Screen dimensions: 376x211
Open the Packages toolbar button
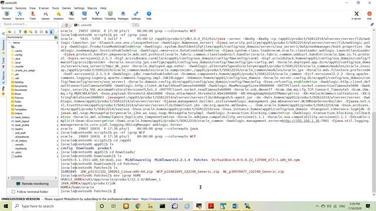[x=123, y=16]
